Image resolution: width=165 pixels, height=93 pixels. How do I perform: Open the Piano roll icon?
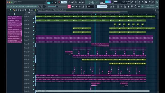click(x=114, y=6)
